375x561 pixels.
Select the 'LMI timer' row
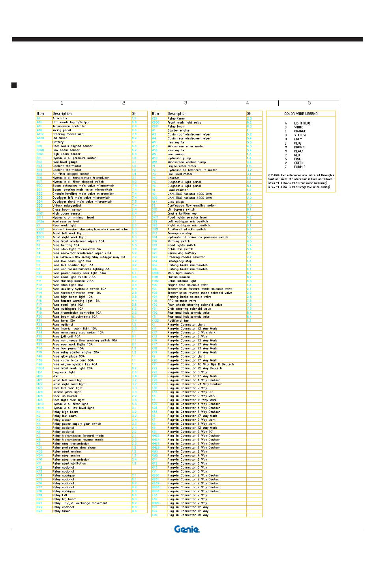click(92, 138)
